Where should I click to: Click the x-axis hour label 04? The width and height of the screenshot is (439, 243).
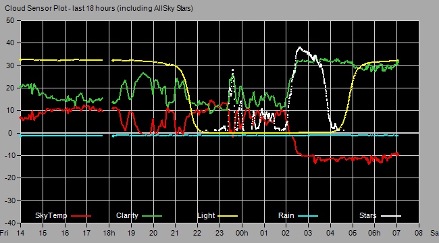pyautogui.click(x=330, y=233)
